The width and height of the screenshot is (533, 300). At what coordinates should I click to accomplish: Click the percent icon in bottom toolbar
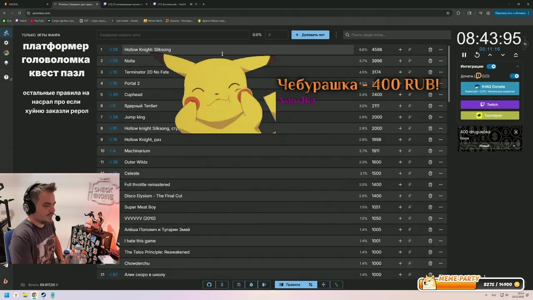click(x=311, y=285)
